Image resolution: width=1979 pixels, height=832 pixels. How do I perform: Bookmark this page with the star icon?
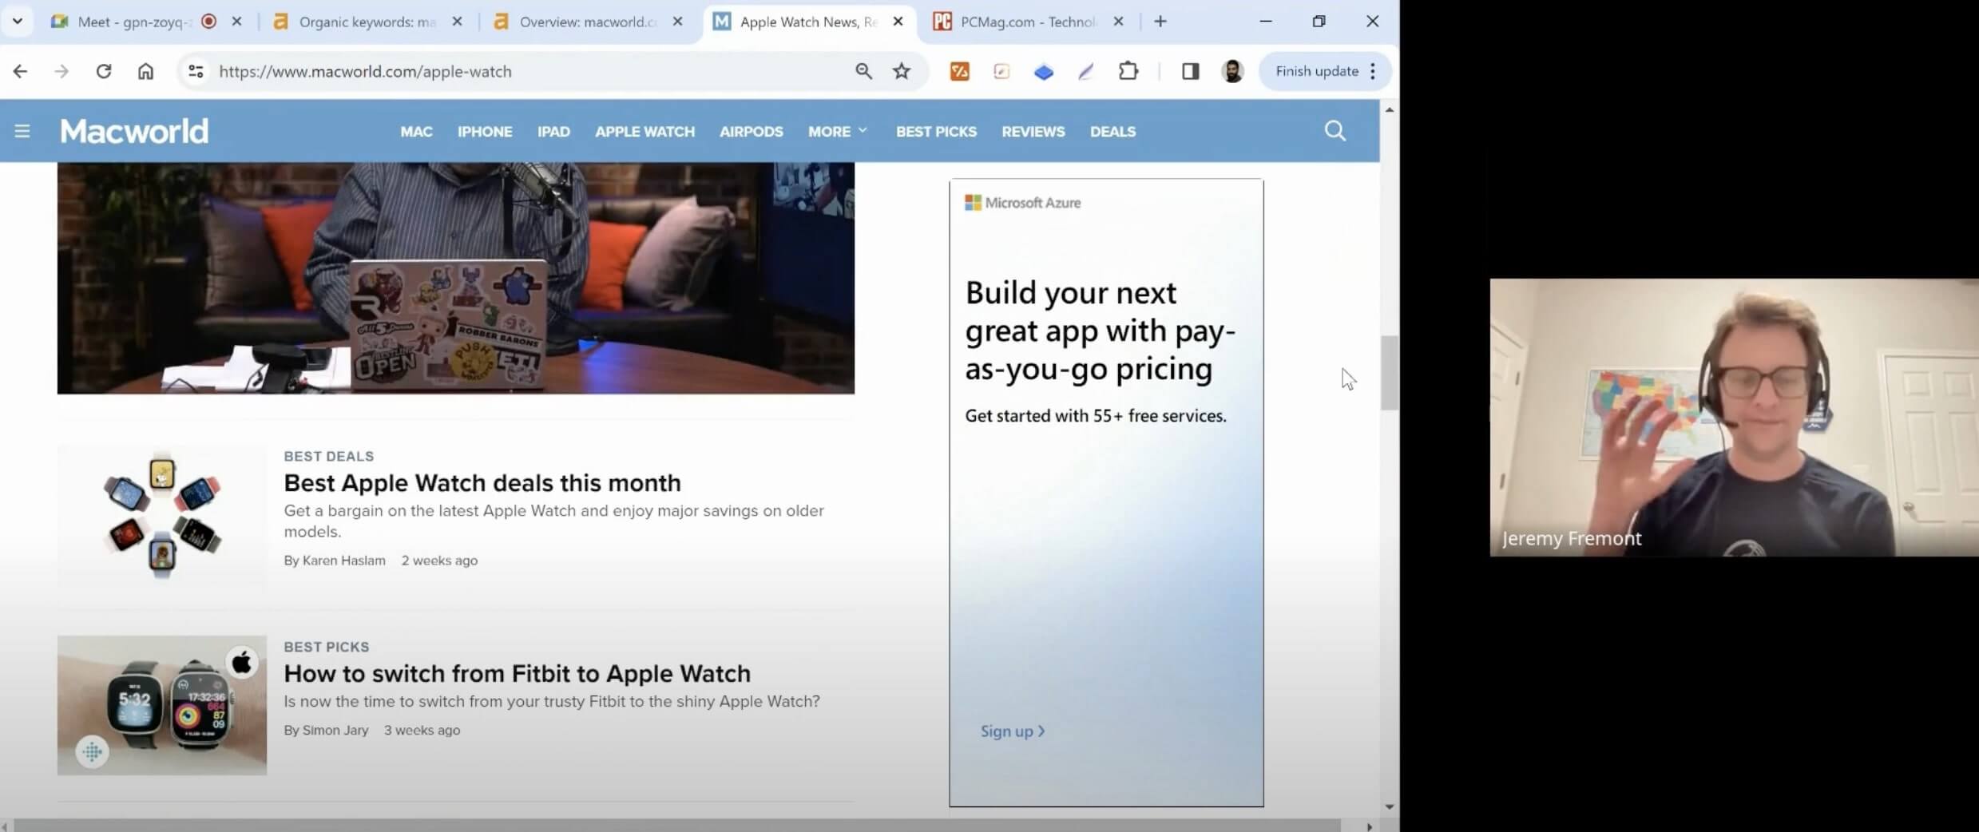tap(902, 71)
